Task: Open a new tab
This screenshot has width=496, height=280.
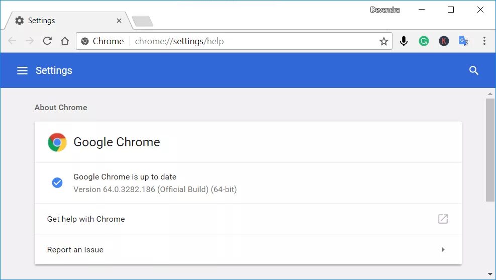Action: 142,21
